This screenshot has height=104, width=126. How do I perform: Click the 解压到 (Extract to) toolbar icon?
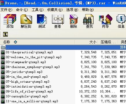[26, 21]
